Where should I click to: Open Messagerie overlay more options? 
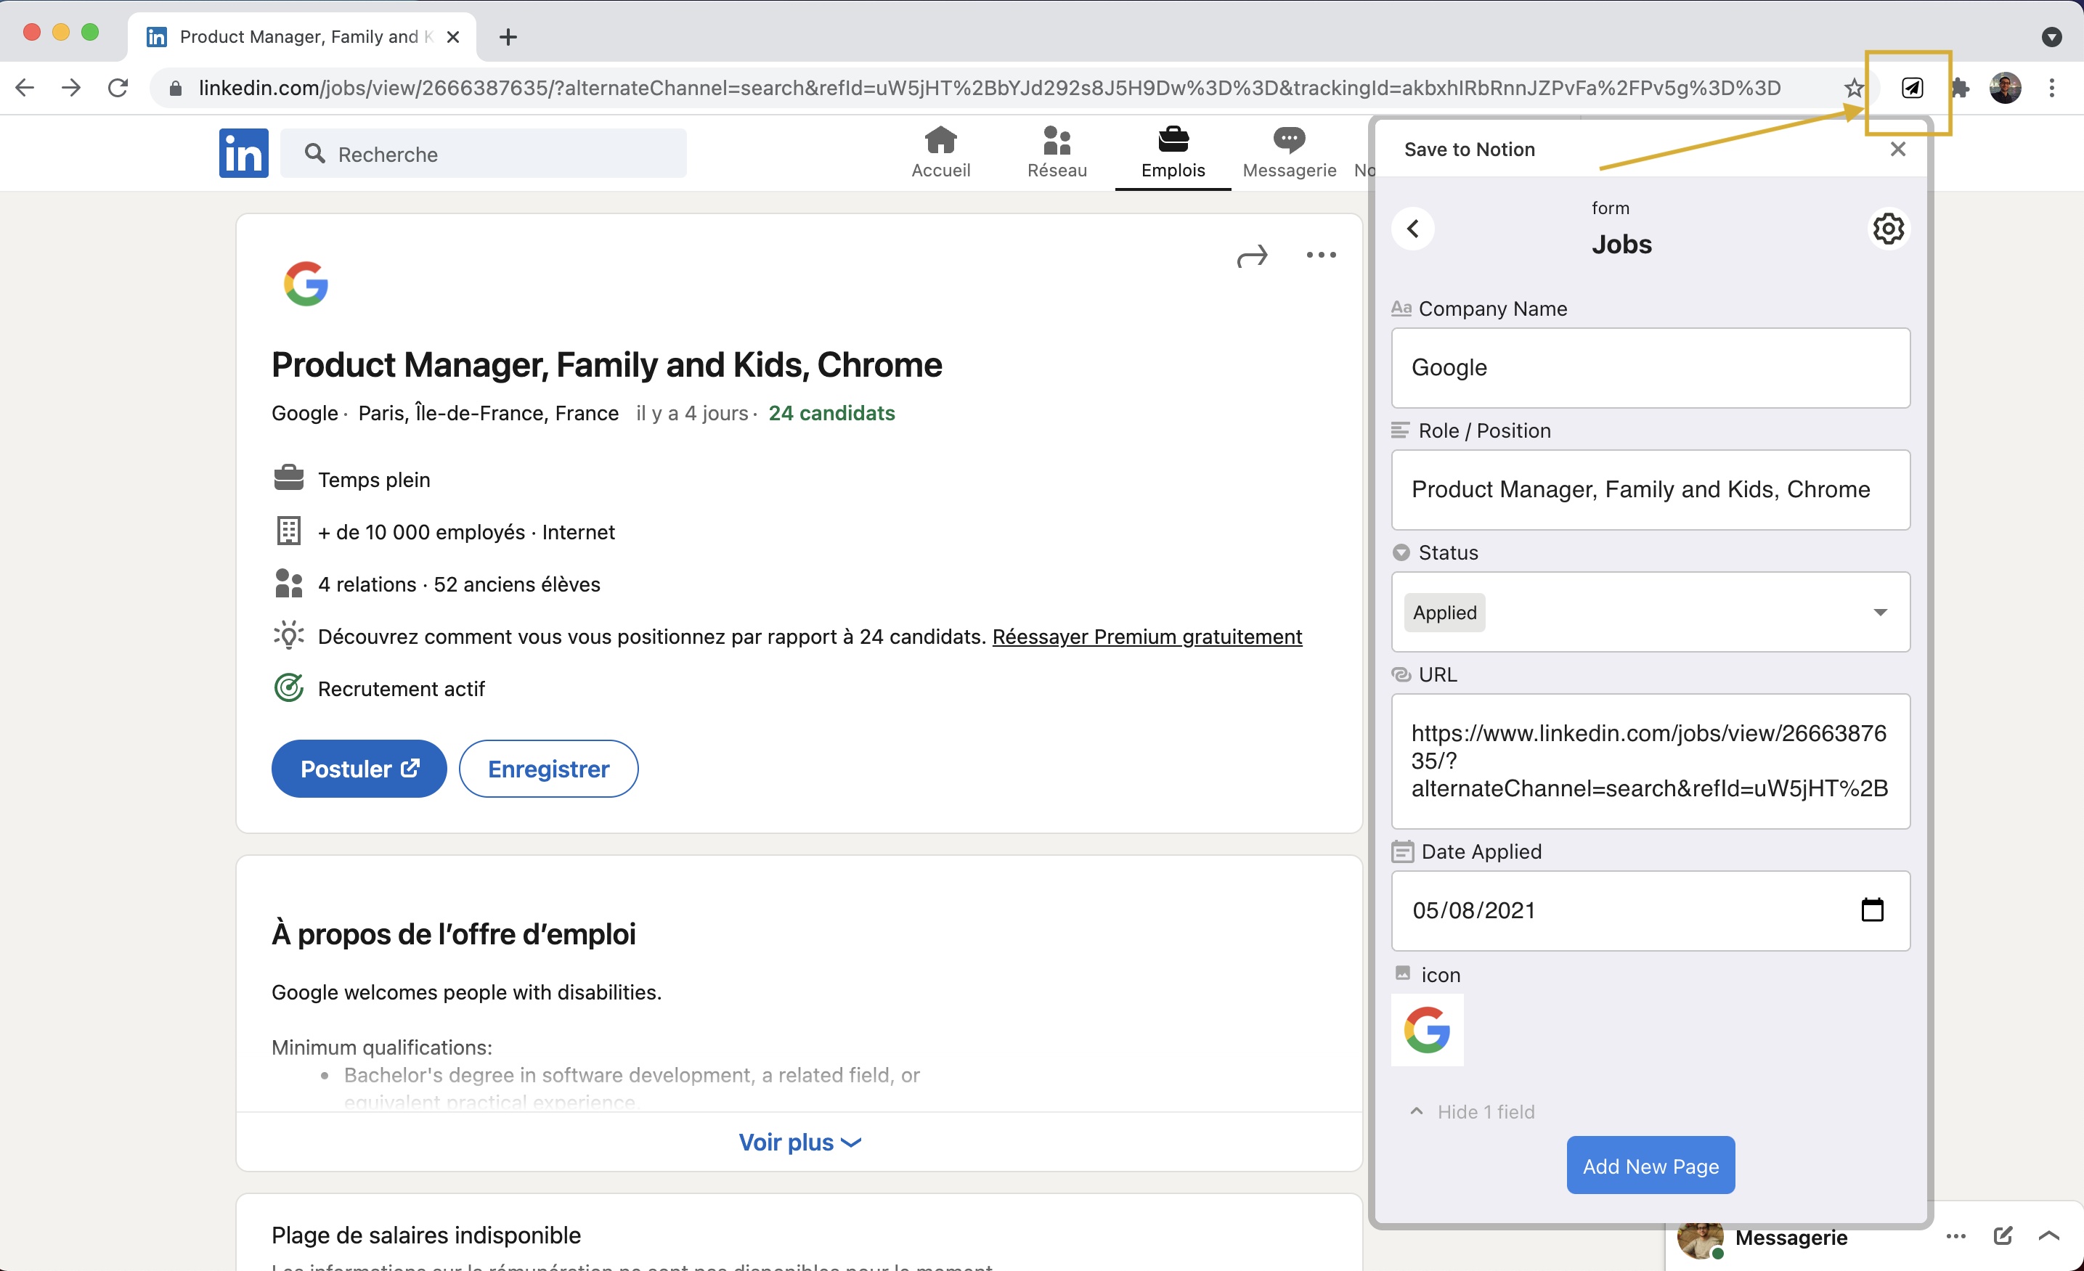pyautogui.click(x=1956, y=1236)
